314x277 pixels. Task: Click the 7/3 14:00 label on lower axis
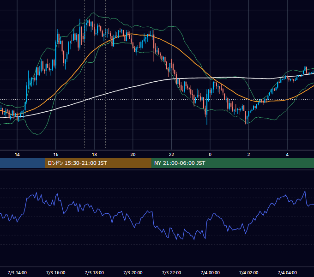tap(17, 272)
